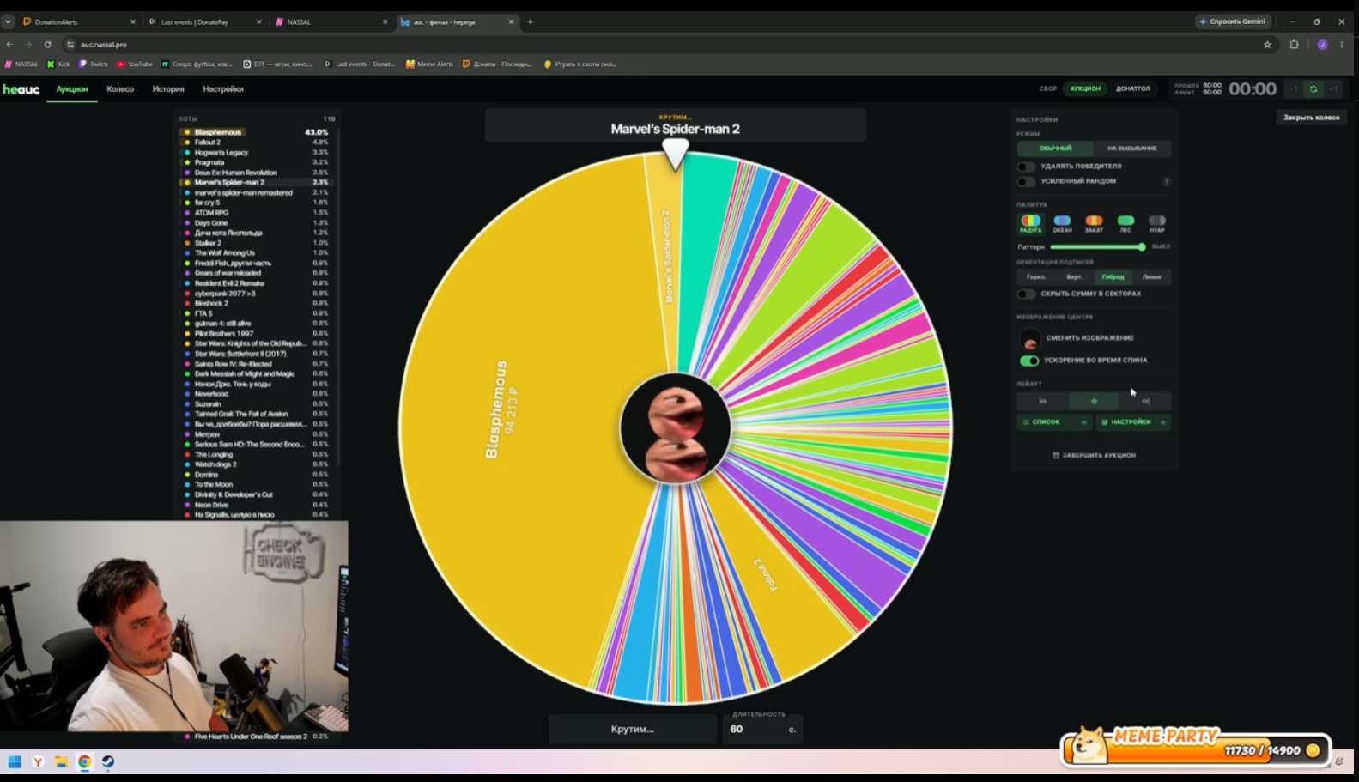The height and width of the screenshot is (782, 1359).
Task: Click the Паттерн slider handle
Action: 1142,247
